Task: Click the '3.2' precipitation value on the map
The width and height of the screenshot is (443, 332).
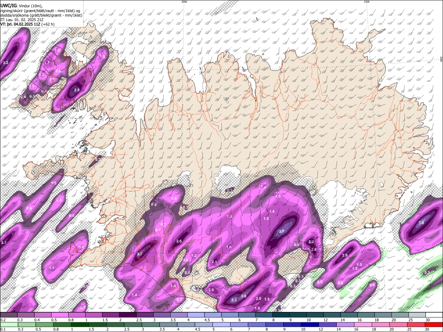Action: click(5, 63)
